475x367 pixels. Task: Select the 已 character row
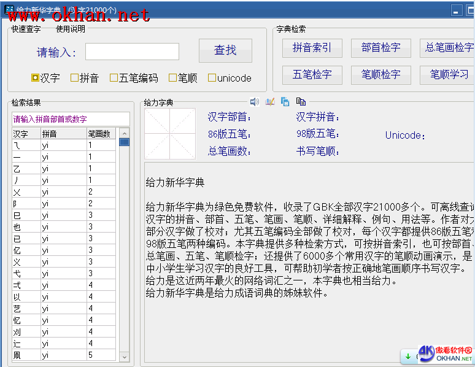(x=64, y=239)
